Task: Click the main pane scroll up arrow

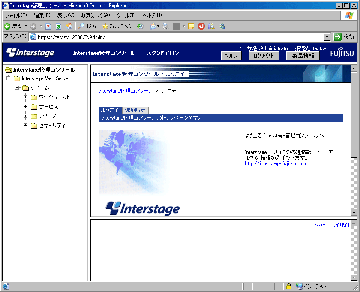Action: pos(354,69)
